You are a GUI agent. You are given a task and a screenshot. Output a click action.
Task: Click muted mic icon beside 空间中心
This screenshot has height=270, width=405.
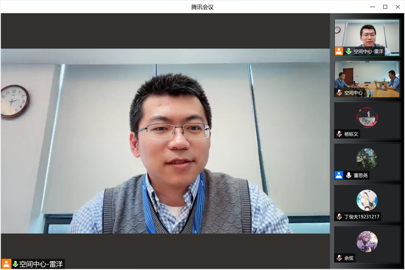[339, 93]
